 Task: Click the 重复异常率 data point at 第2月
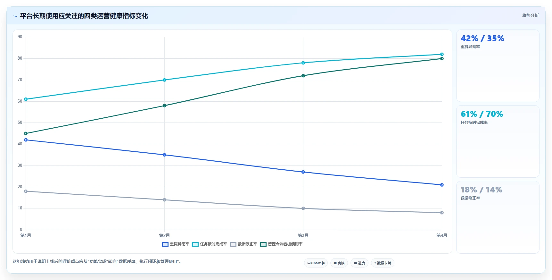164,155
